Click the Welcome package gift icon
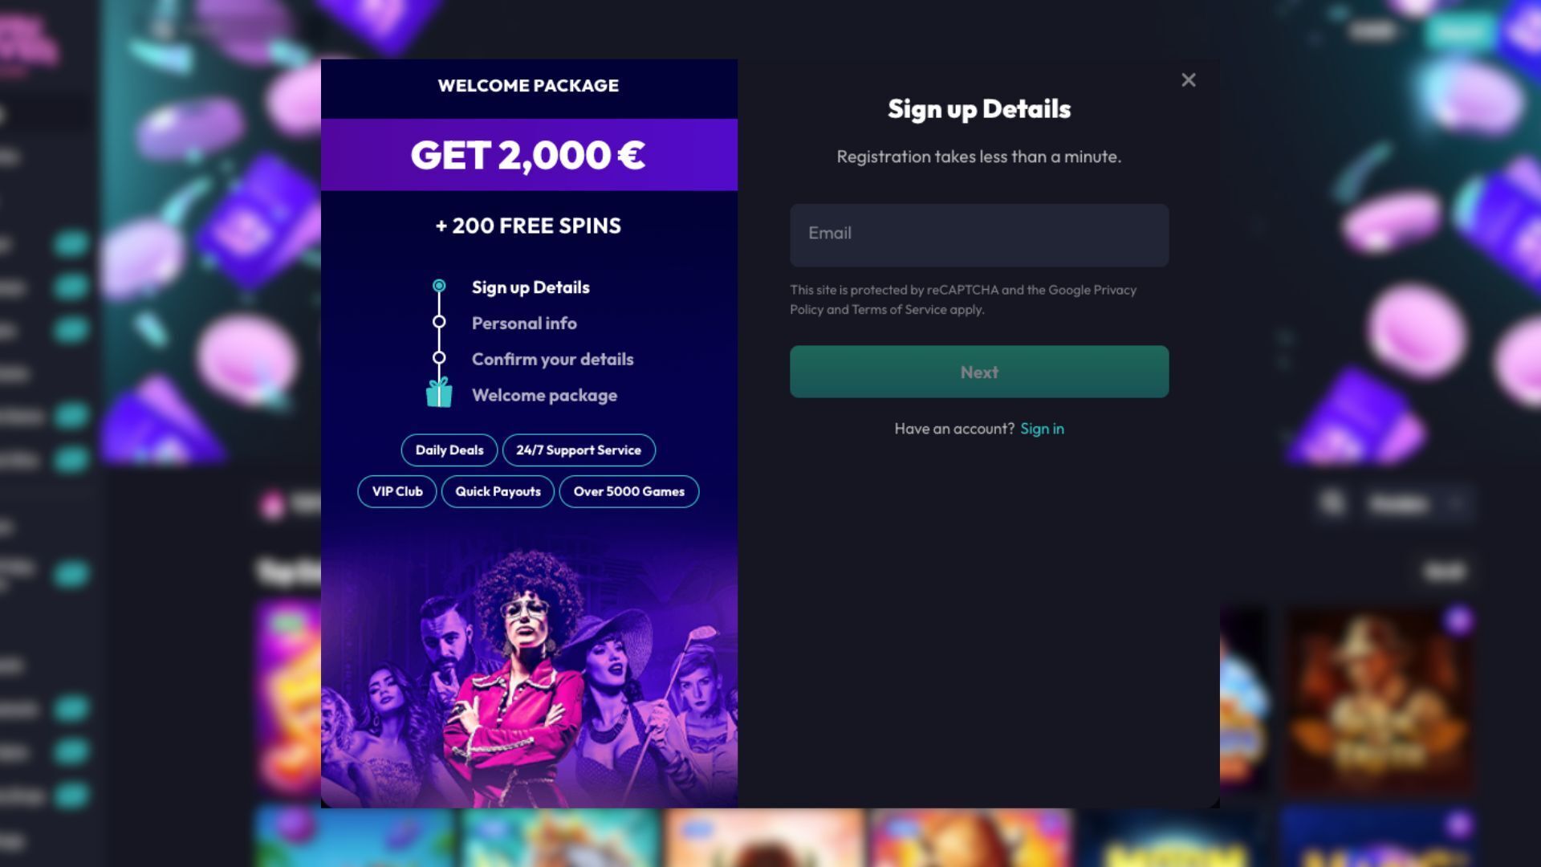Viewport: 1541px width, 867px height. pos(439,393)
